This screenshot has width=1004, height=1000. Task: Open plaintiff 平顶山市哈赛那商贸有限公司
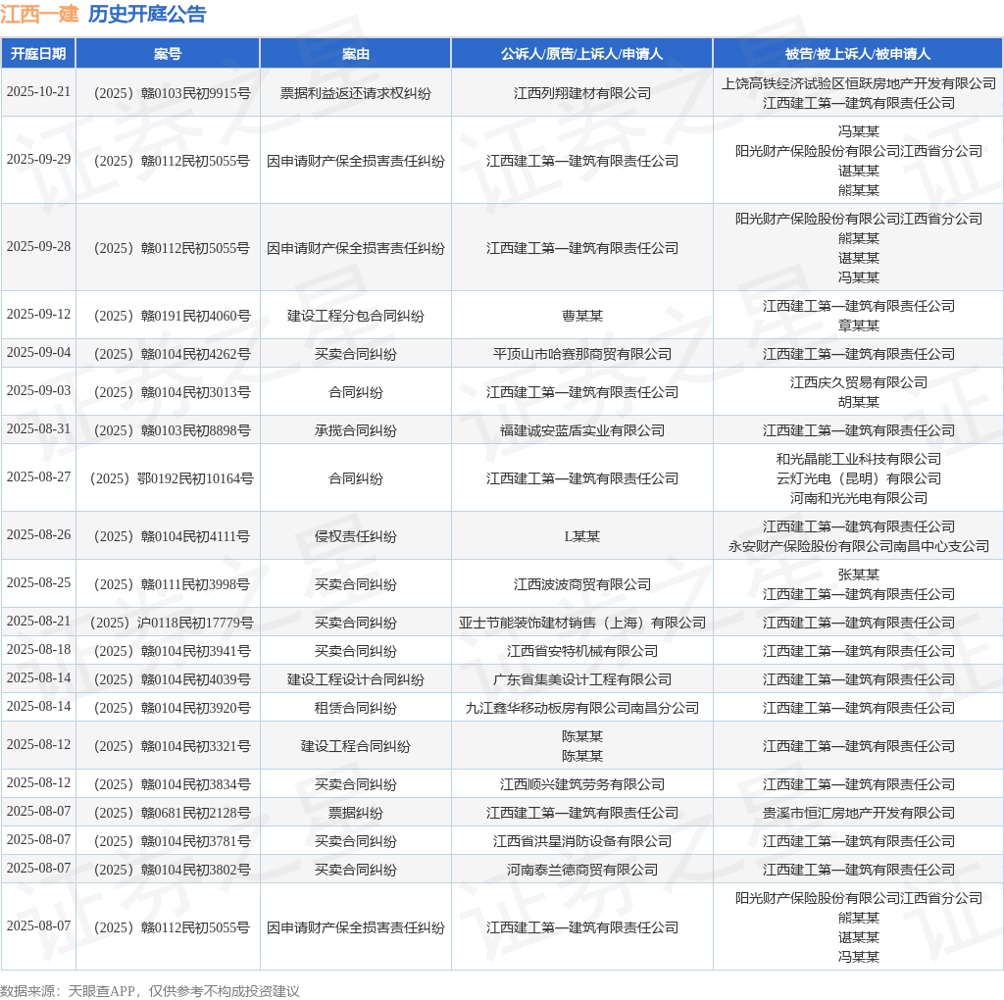pos(582,354)
